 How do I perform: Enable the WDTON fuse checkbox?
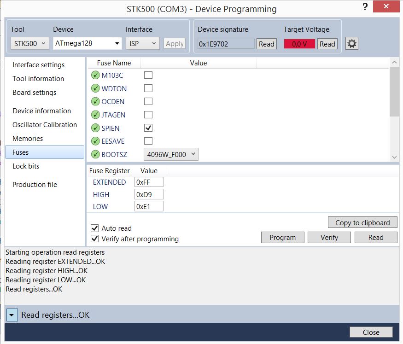pyautogui.click(x=148, y=88)
